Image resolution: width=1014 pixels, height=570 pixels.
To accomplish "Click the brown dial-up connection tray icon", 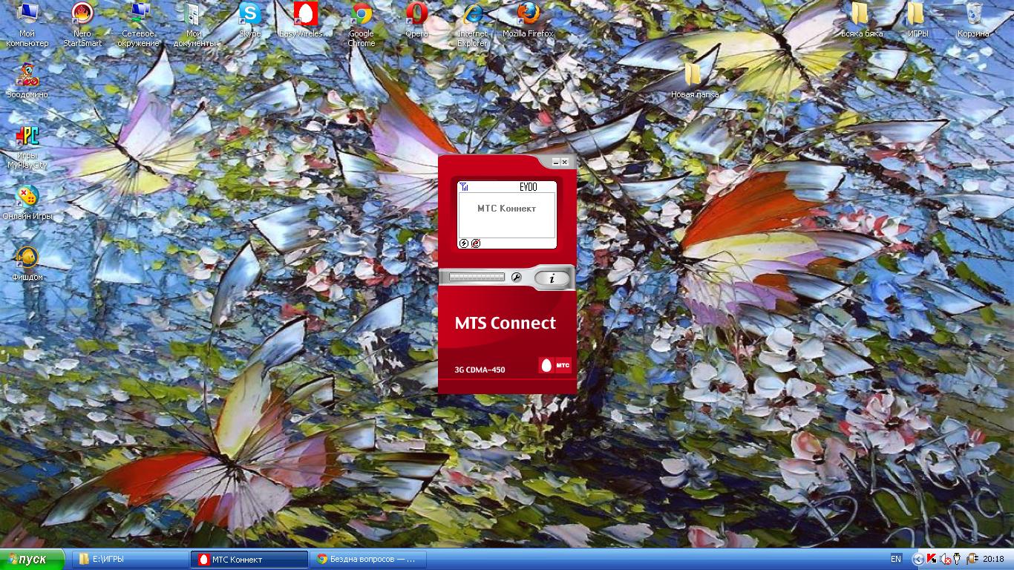I will click(x=972, y=559).
